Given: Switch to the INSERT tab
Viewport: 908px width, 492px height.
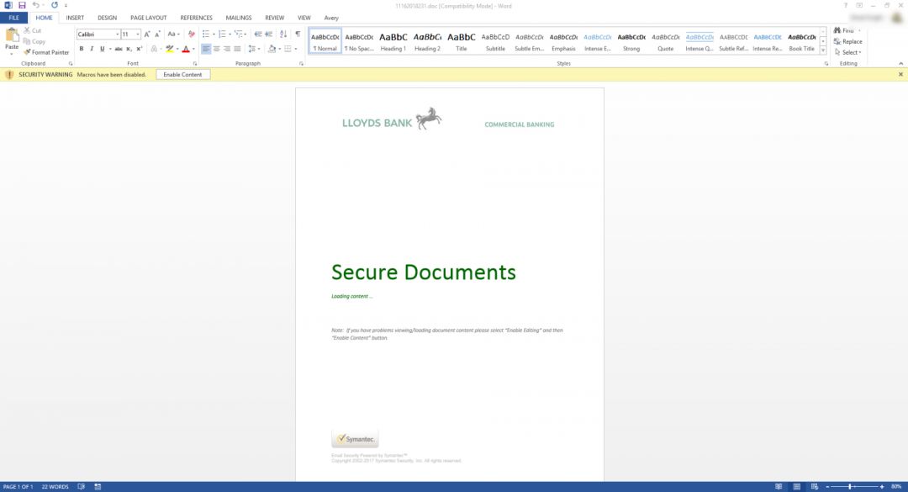Looking at the screenshot, I should [x=75, y=18].
